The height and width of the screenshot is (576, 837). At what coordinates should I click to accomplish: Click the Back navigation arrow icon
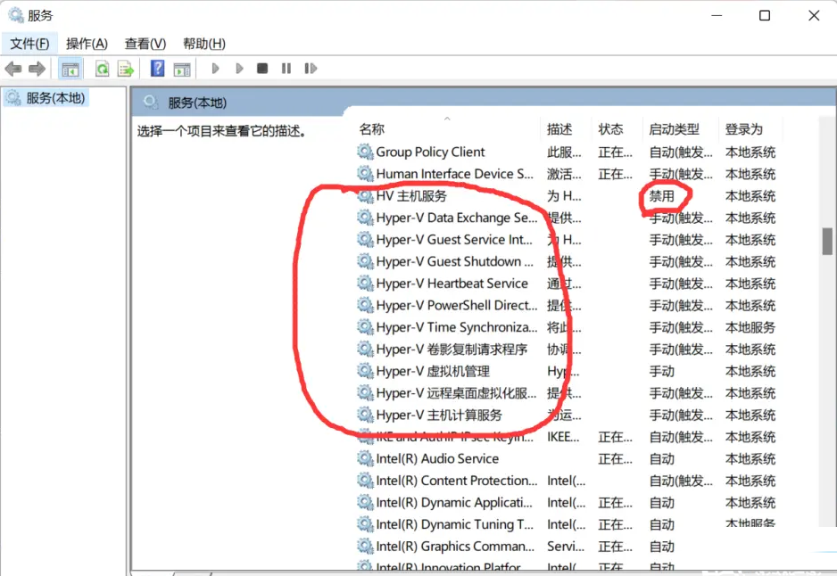pos(12,69)
